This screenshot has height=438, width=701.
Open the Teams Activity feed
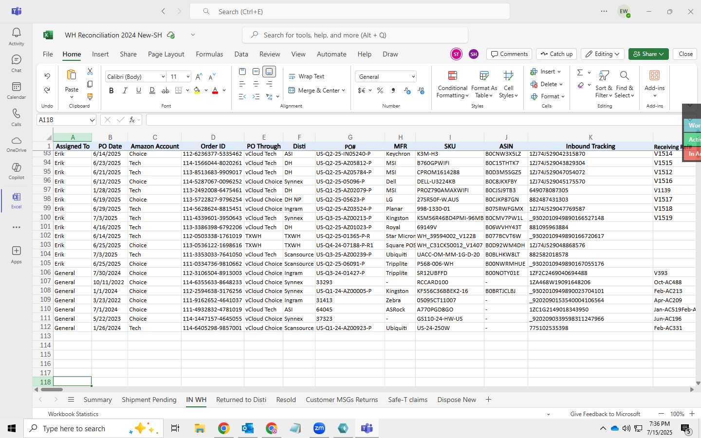[16, 36]
